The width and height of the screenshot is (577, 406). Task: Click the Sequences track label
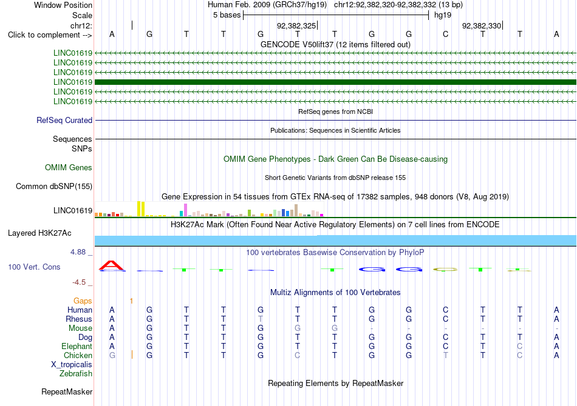[x=72, y=139]
